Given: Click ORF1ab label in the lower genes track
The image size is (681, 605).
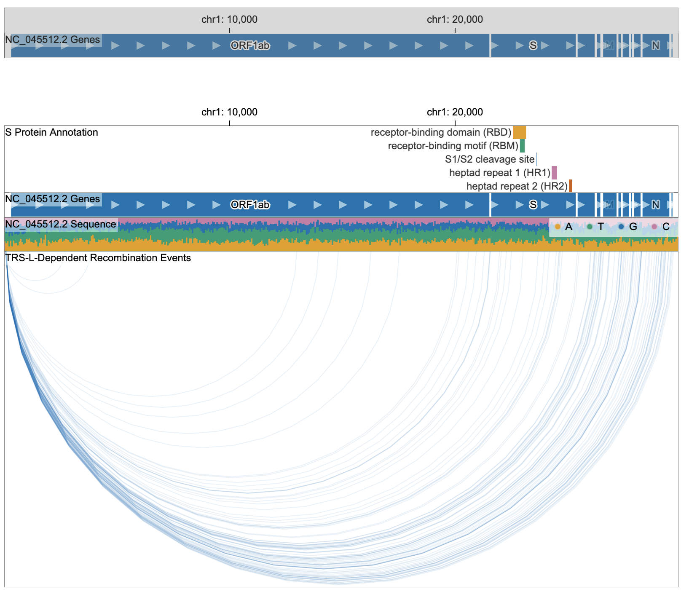Looking at the screenshot, I should pos(250,205).
